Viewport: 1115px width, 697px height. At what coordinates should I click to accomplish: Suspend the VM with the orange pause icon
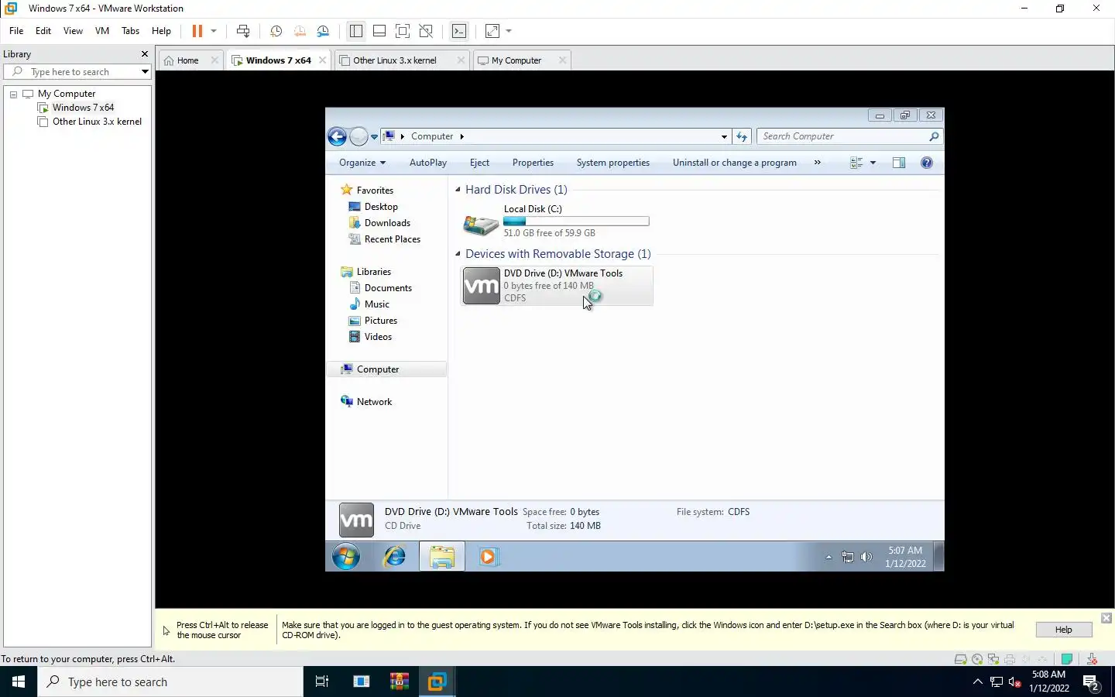197,31
